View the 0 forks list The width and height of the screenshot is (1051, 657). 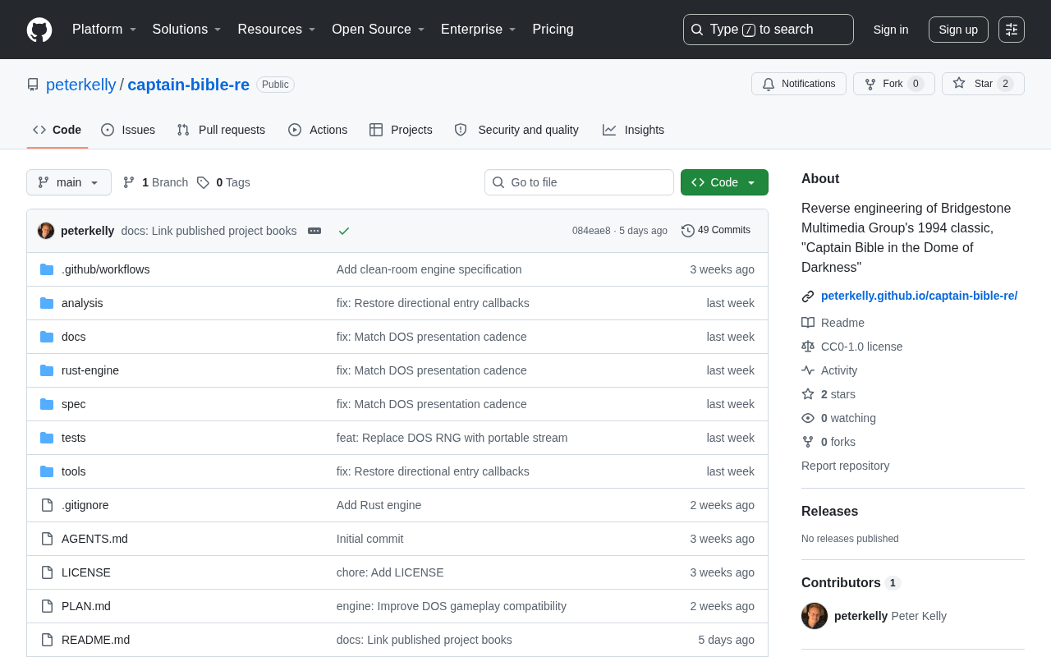(828, 442)
